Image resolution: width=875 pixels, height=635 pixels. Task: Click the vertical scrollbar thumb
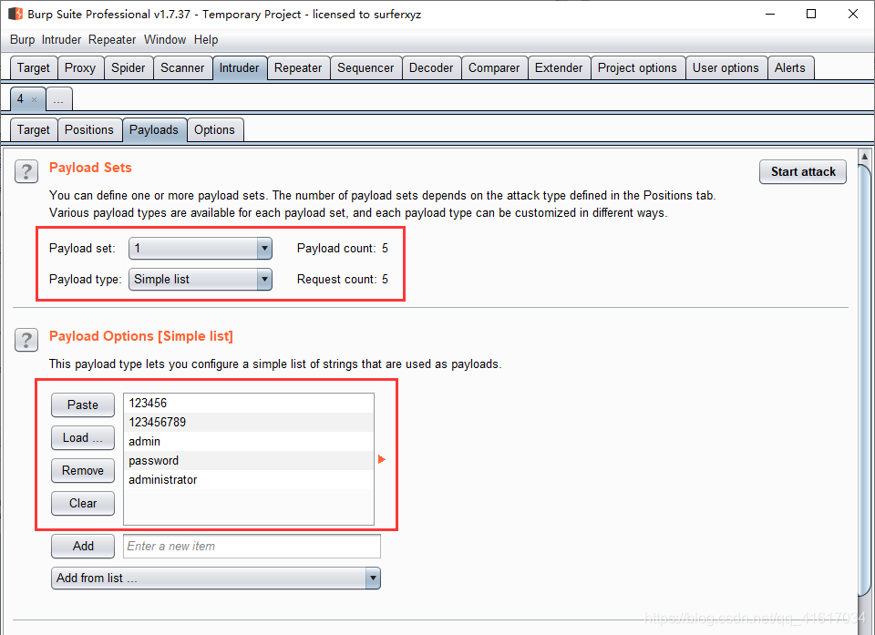tap(864, 379)
